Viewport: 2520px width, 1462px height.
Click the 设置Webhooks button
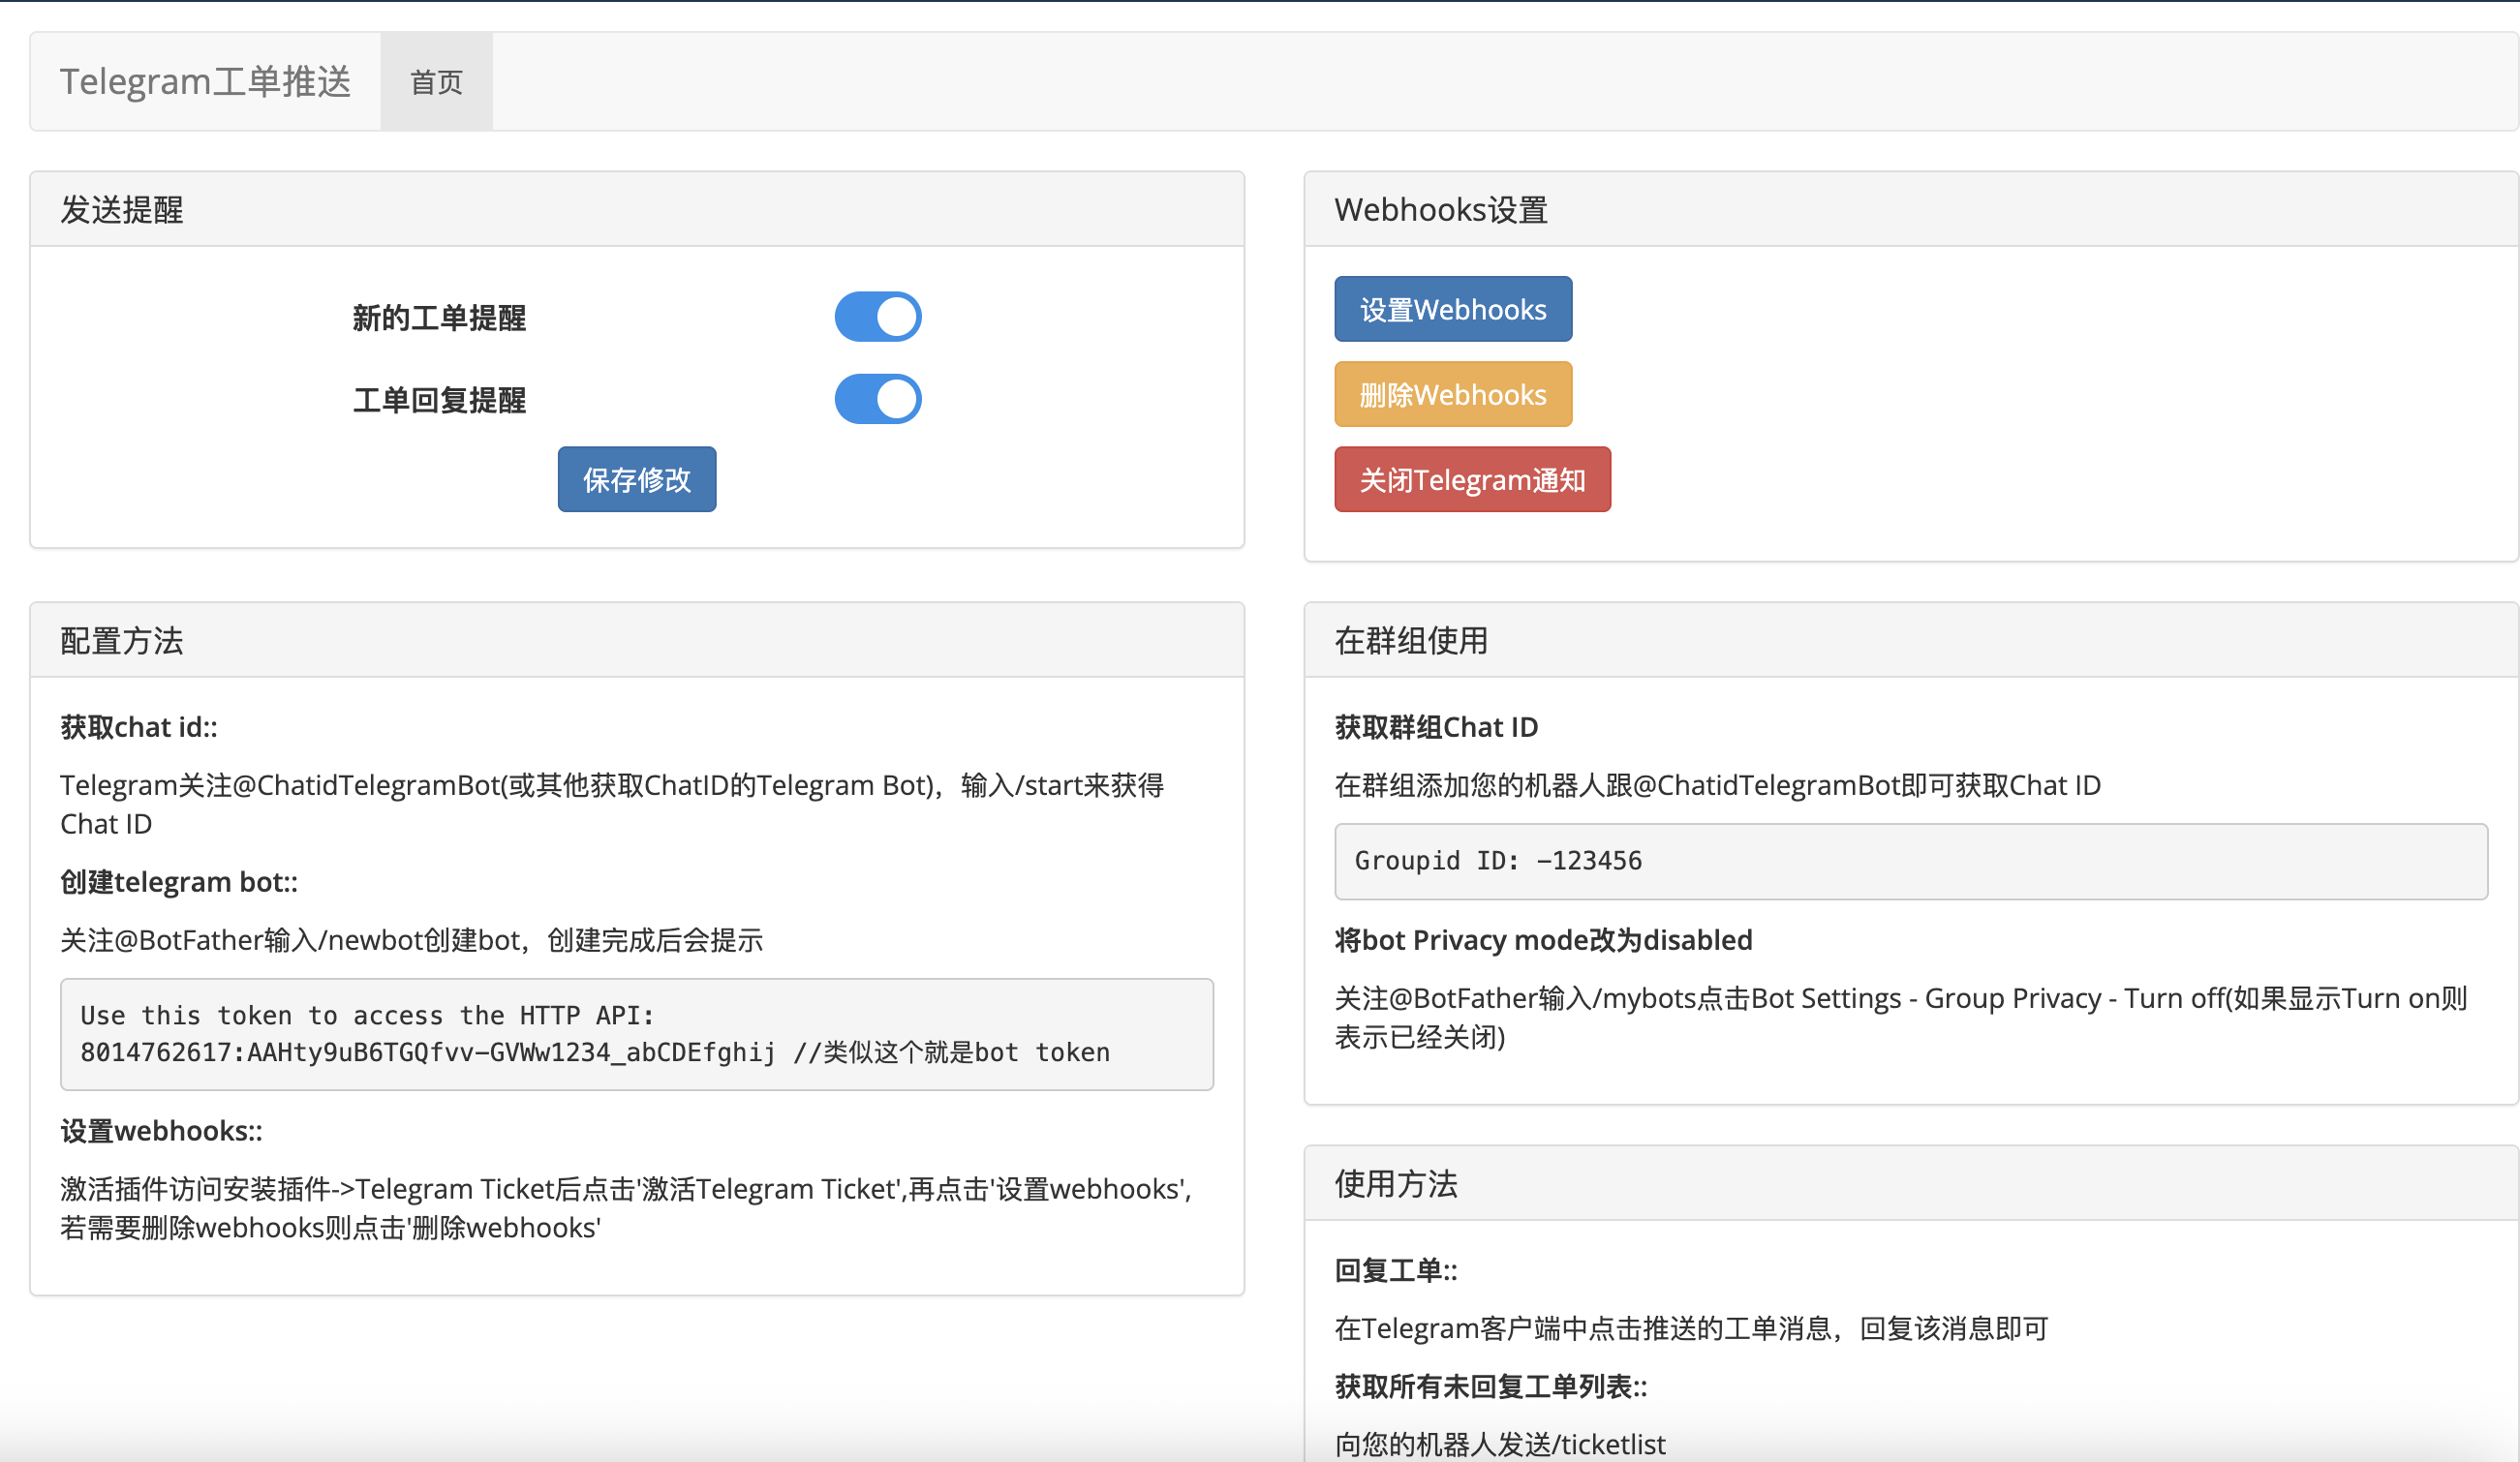(x=1452, y=309)
